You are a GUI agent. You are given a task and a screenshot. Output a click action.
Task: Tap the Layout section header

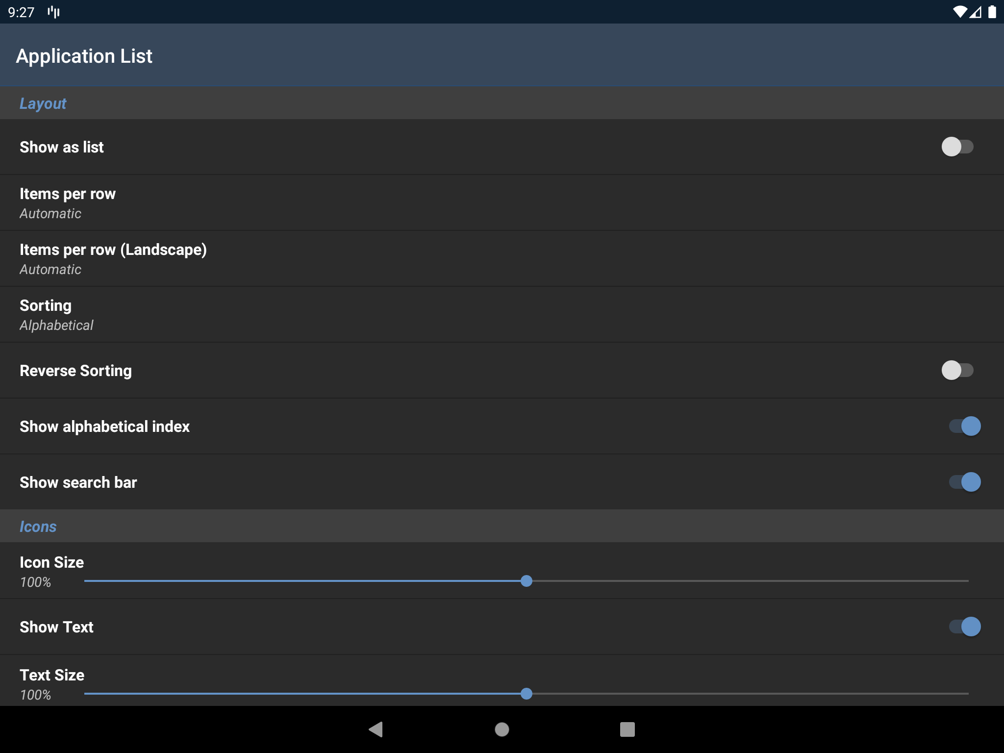click(x=43, y=103)
